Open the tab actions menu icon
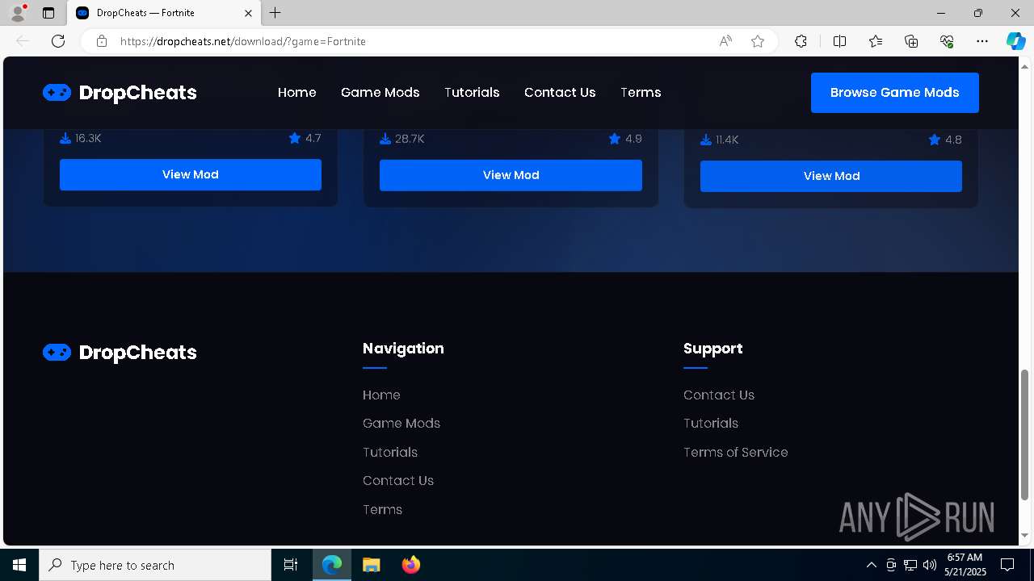This screenshot has height=581, width=1034. tap(48, 13)
